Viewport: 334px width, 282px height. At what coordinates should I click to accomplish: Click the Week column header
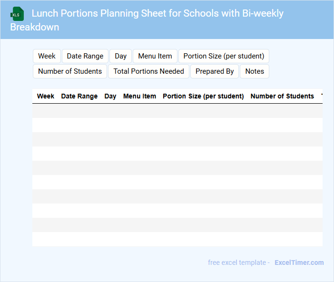(x=46, y=96)
